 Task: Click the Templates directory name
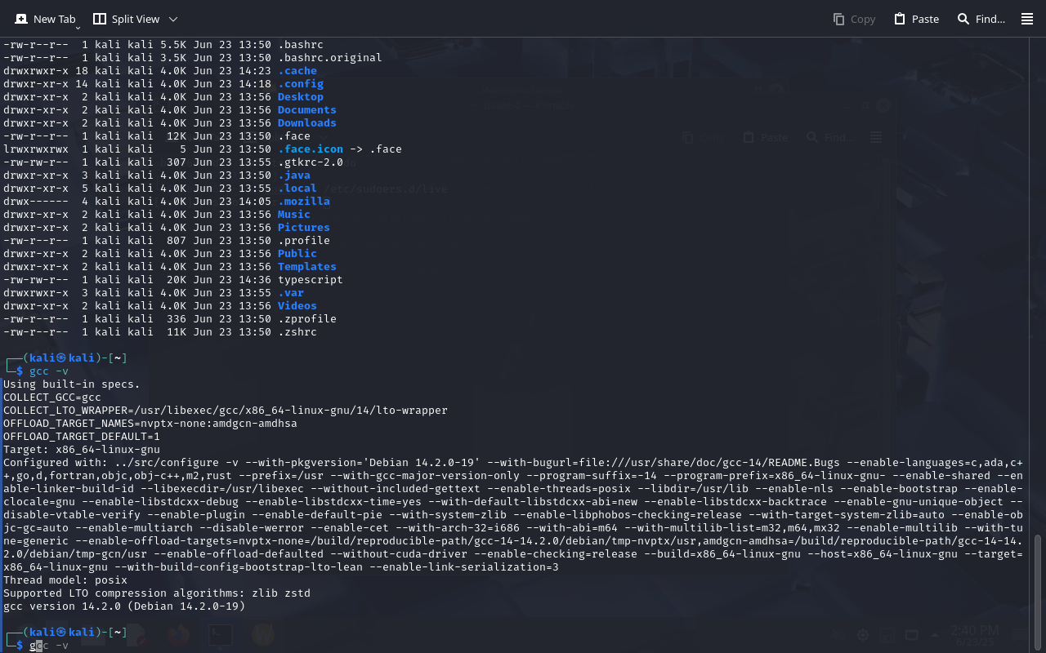[307, 267]
